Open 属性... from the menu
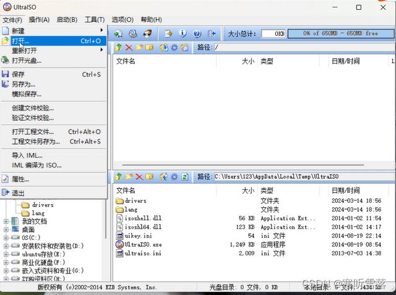This screenshot has width=396, height=295. (x=54, y=179)
